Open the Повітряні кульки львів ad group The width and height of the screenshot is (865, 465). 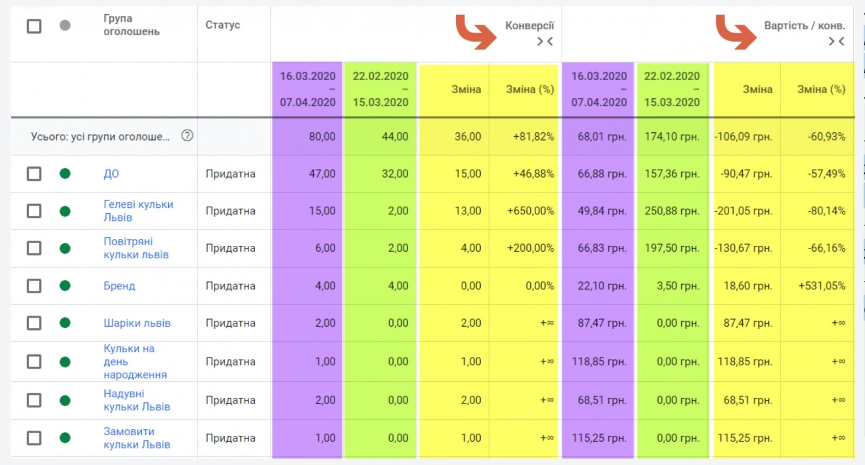coord(136,248)
